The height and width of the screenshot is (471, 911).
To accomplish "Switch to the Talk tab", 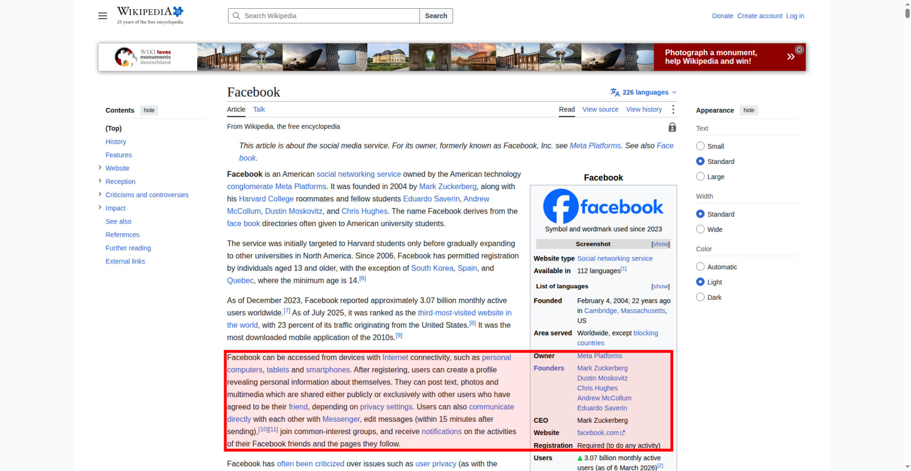I will pos(259,109).
